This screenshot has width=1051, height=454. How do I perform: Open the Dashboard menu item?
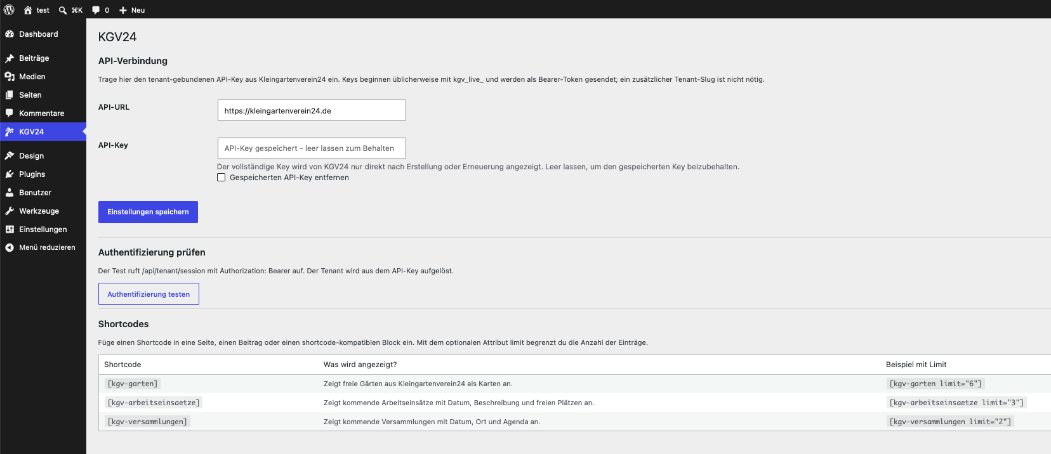[43, 34]
